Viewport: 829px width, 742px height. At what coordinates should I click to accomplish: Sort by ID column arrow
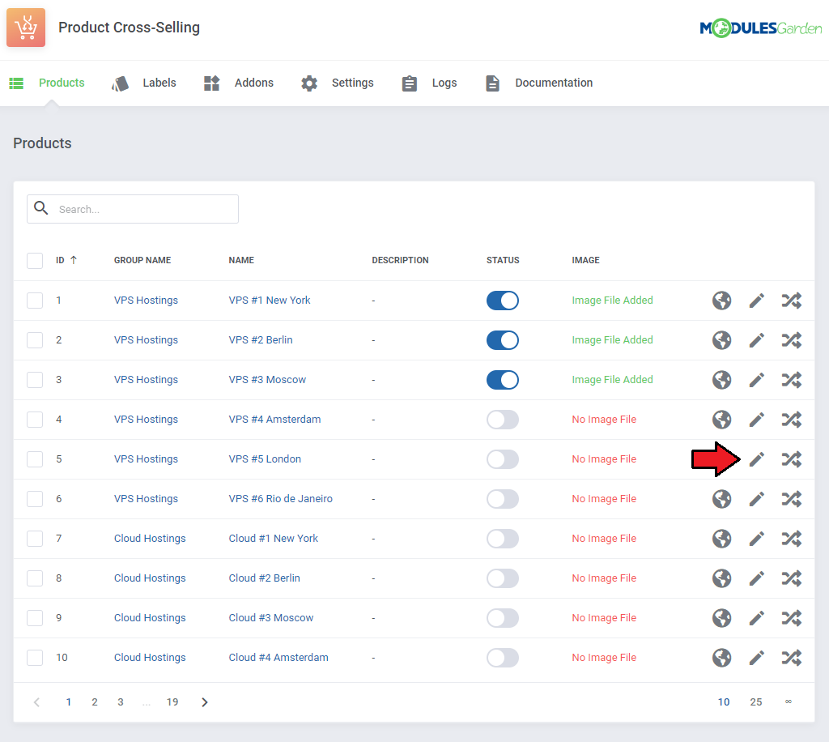click(x=74, y=260)
